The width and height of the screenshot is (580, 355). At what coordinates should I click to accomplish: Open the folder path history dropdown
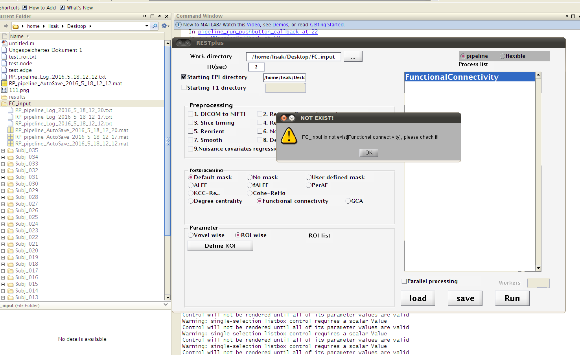pyautogui.click(x=147, y=26)
